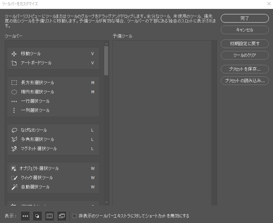
Task: Click the 一列選択ツール icon
Action: pyautogui.click(x=14, y=110)
